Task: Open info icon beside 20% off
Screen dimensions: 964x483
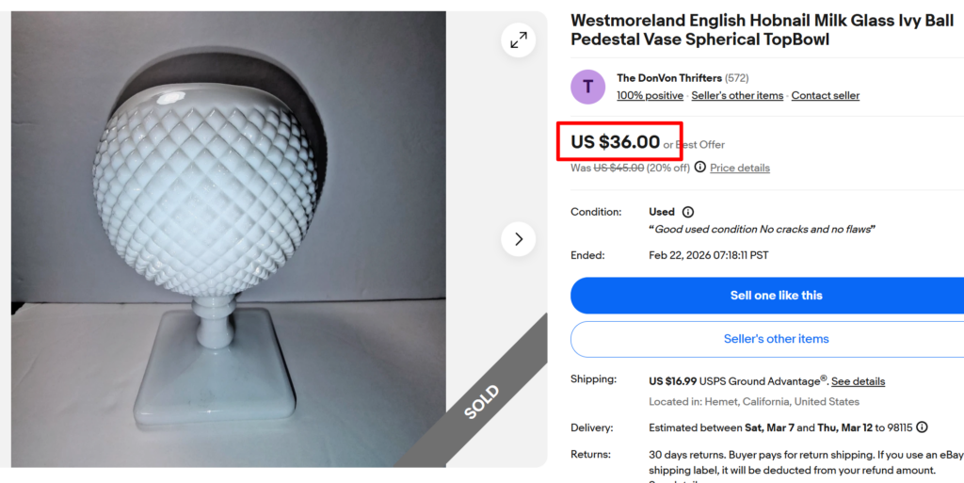Action: 699,168
